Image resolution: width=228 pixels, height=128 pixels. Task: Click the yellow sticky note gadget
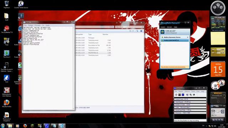point(218,38)
